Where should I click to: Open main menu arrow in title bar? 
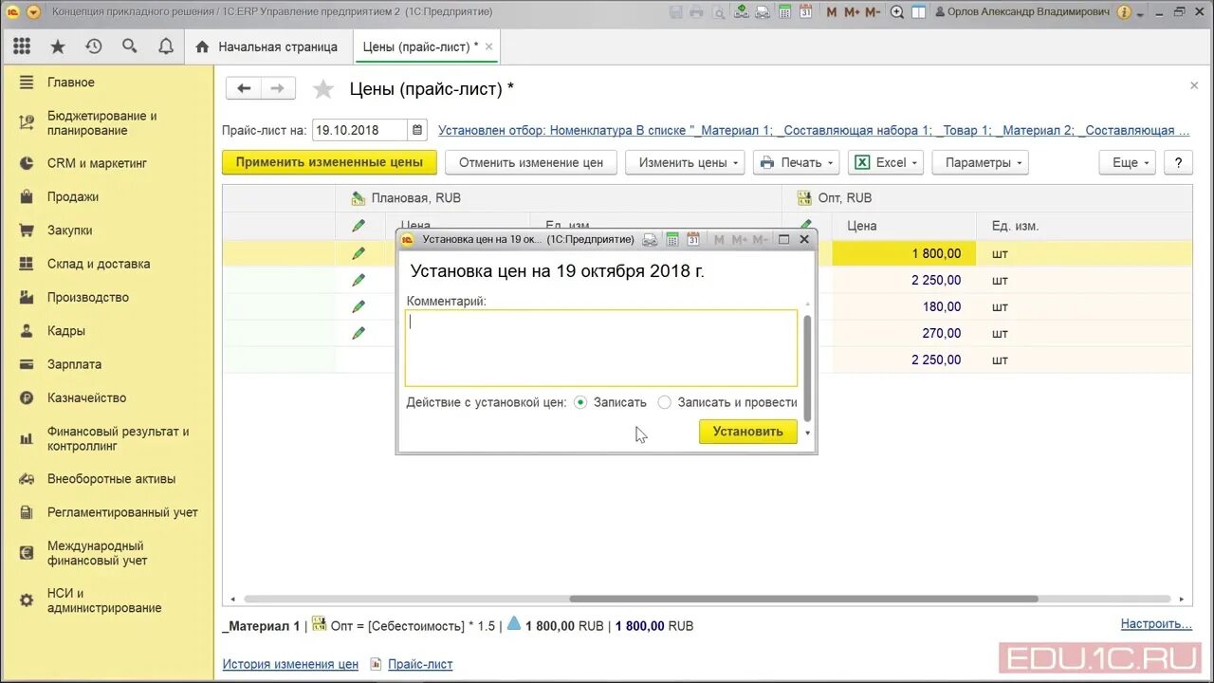[33, 11]
